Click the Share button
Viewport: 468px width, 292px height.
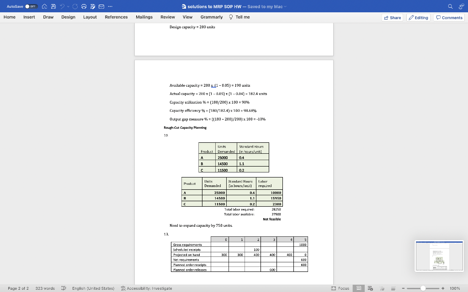point(393,18)
